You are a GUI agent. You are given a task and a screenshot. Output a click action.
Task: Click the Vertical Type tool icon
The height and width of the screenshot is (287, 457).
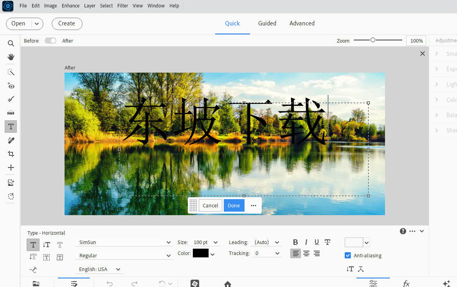47,245
